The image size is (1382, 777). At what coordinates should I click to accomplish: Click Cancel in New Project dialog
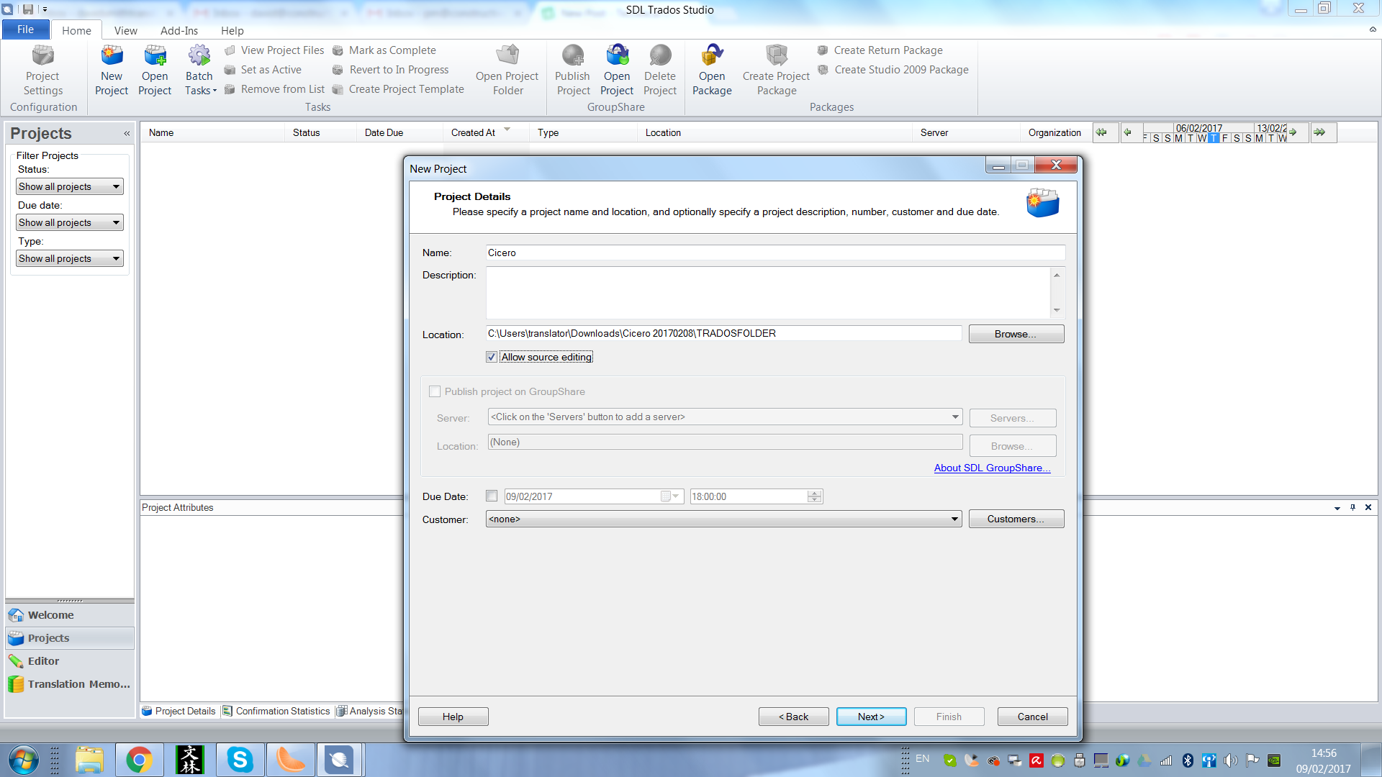coord(1032,717)
